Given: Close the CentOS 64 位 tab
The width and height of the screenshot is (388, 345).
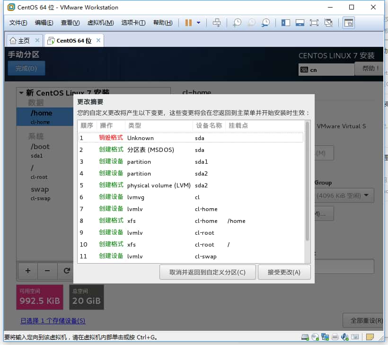Looking at the screenshot, I should [x=98, y=40].
